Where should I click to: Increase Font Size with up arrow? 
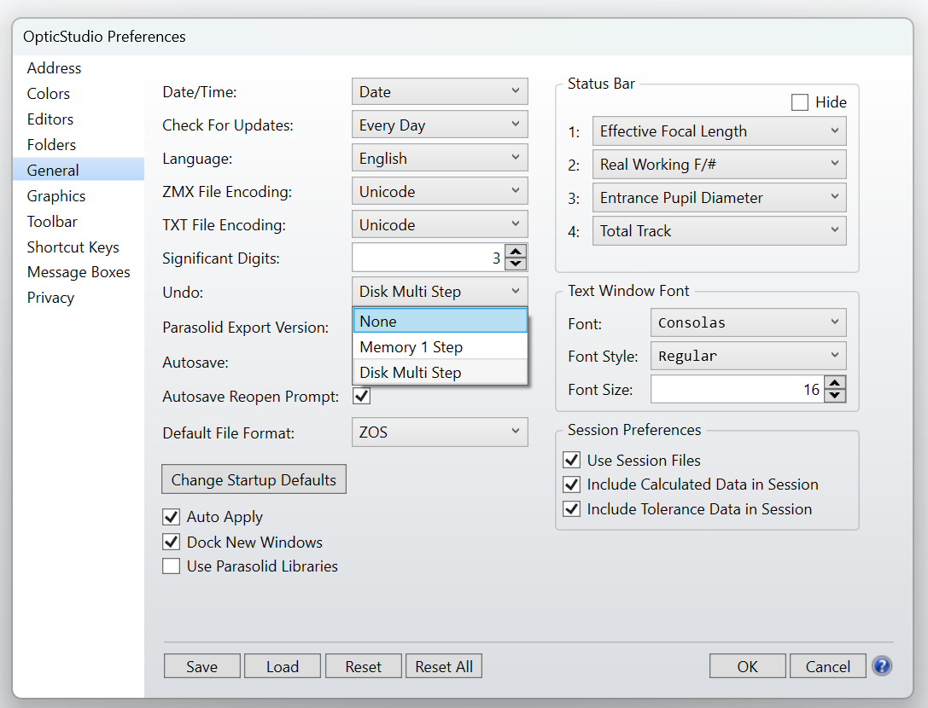[834, 383]
